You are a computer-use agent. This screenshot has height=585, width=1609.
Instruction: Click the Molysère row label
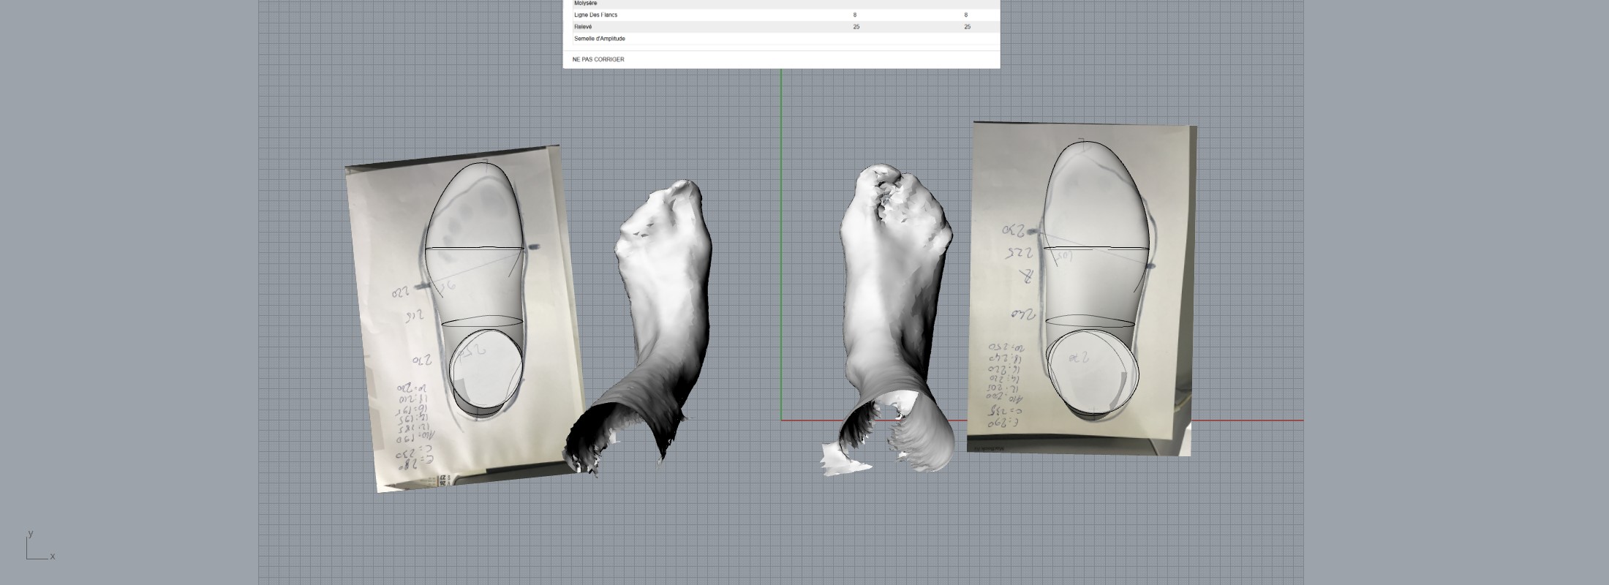(586, 4)
